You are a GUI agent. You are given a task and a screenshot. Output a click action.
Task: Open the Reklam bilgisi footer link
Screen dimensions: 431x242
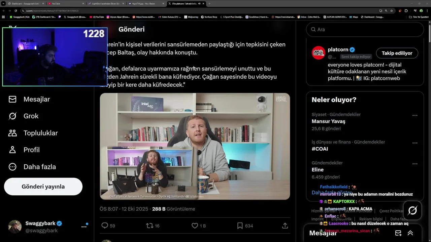pos(370,219)
